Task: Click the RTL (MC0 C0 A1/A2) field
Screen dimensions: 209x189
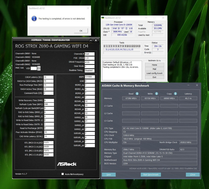Action: click(49, 143)
